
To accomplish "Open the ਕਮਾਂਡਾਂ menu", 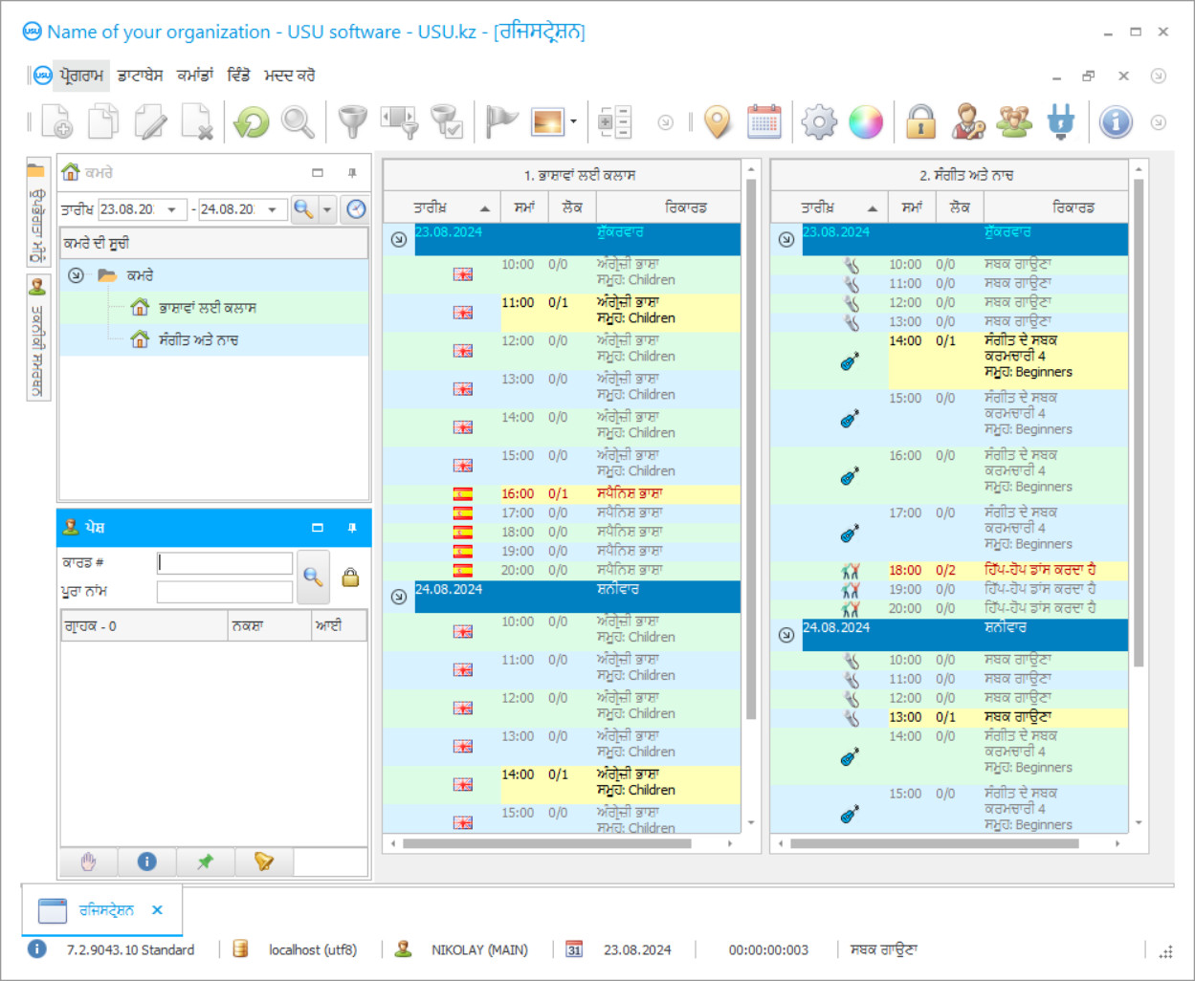I will [195, 76].
